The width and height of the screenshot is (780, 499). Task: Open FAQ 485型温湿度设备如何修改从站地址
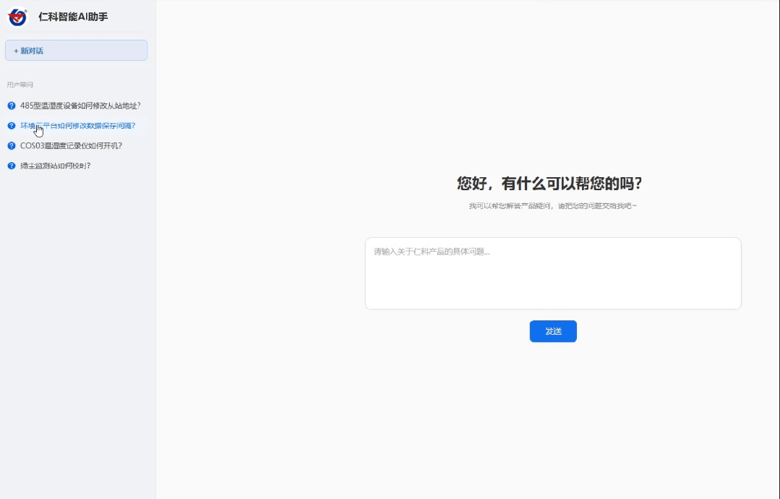click(x=80, y=106)
